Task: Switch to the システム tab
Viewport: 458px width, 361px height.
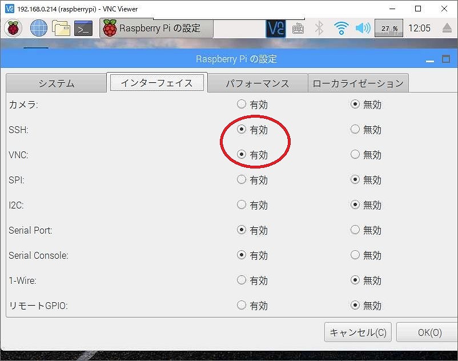Action: 57,83
